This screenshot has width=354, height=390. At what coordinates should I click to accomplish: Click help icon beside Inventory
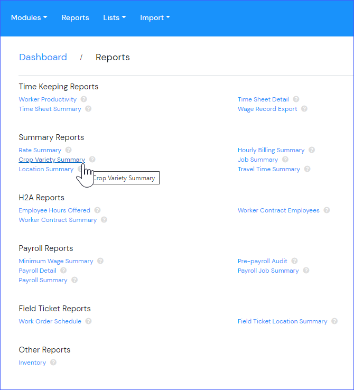pos(53,363)
